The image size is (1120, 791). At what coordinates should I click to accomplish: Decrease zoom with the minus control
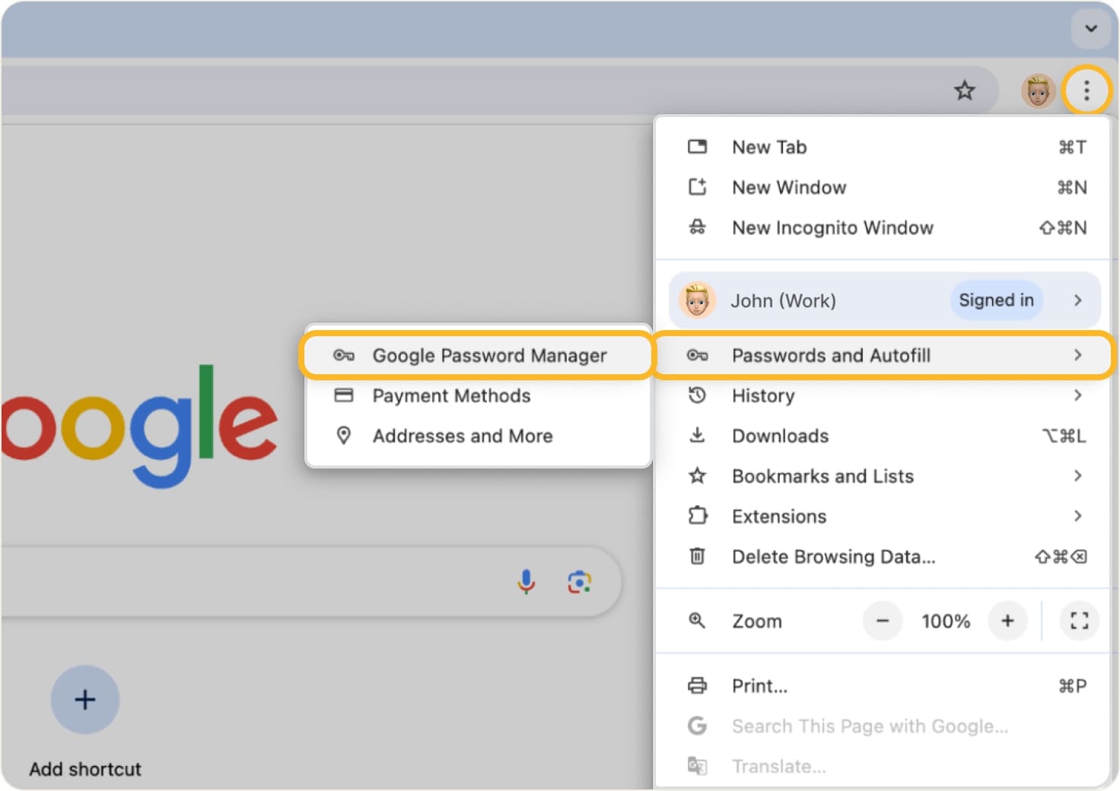[883, 621]
